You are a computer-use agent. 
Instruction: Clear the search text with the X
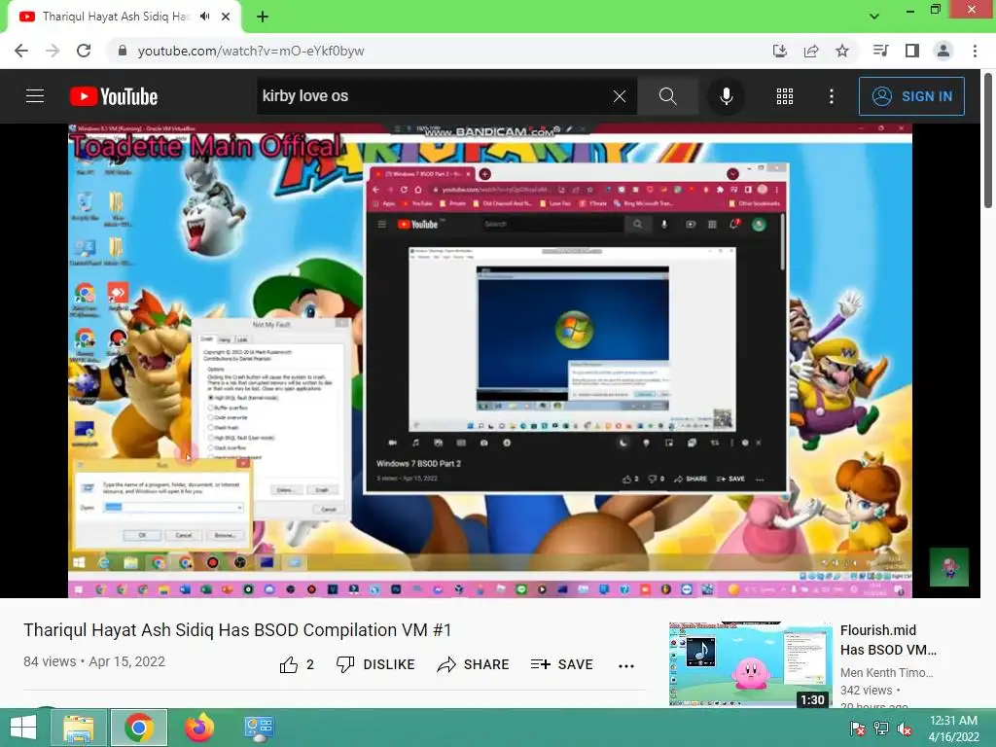pyautogui.click(x=620, y=96)
